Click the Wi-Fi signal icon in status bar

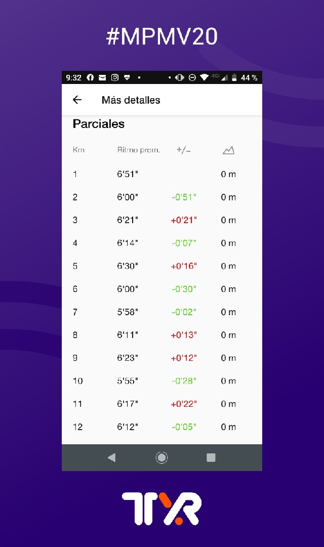204,77
